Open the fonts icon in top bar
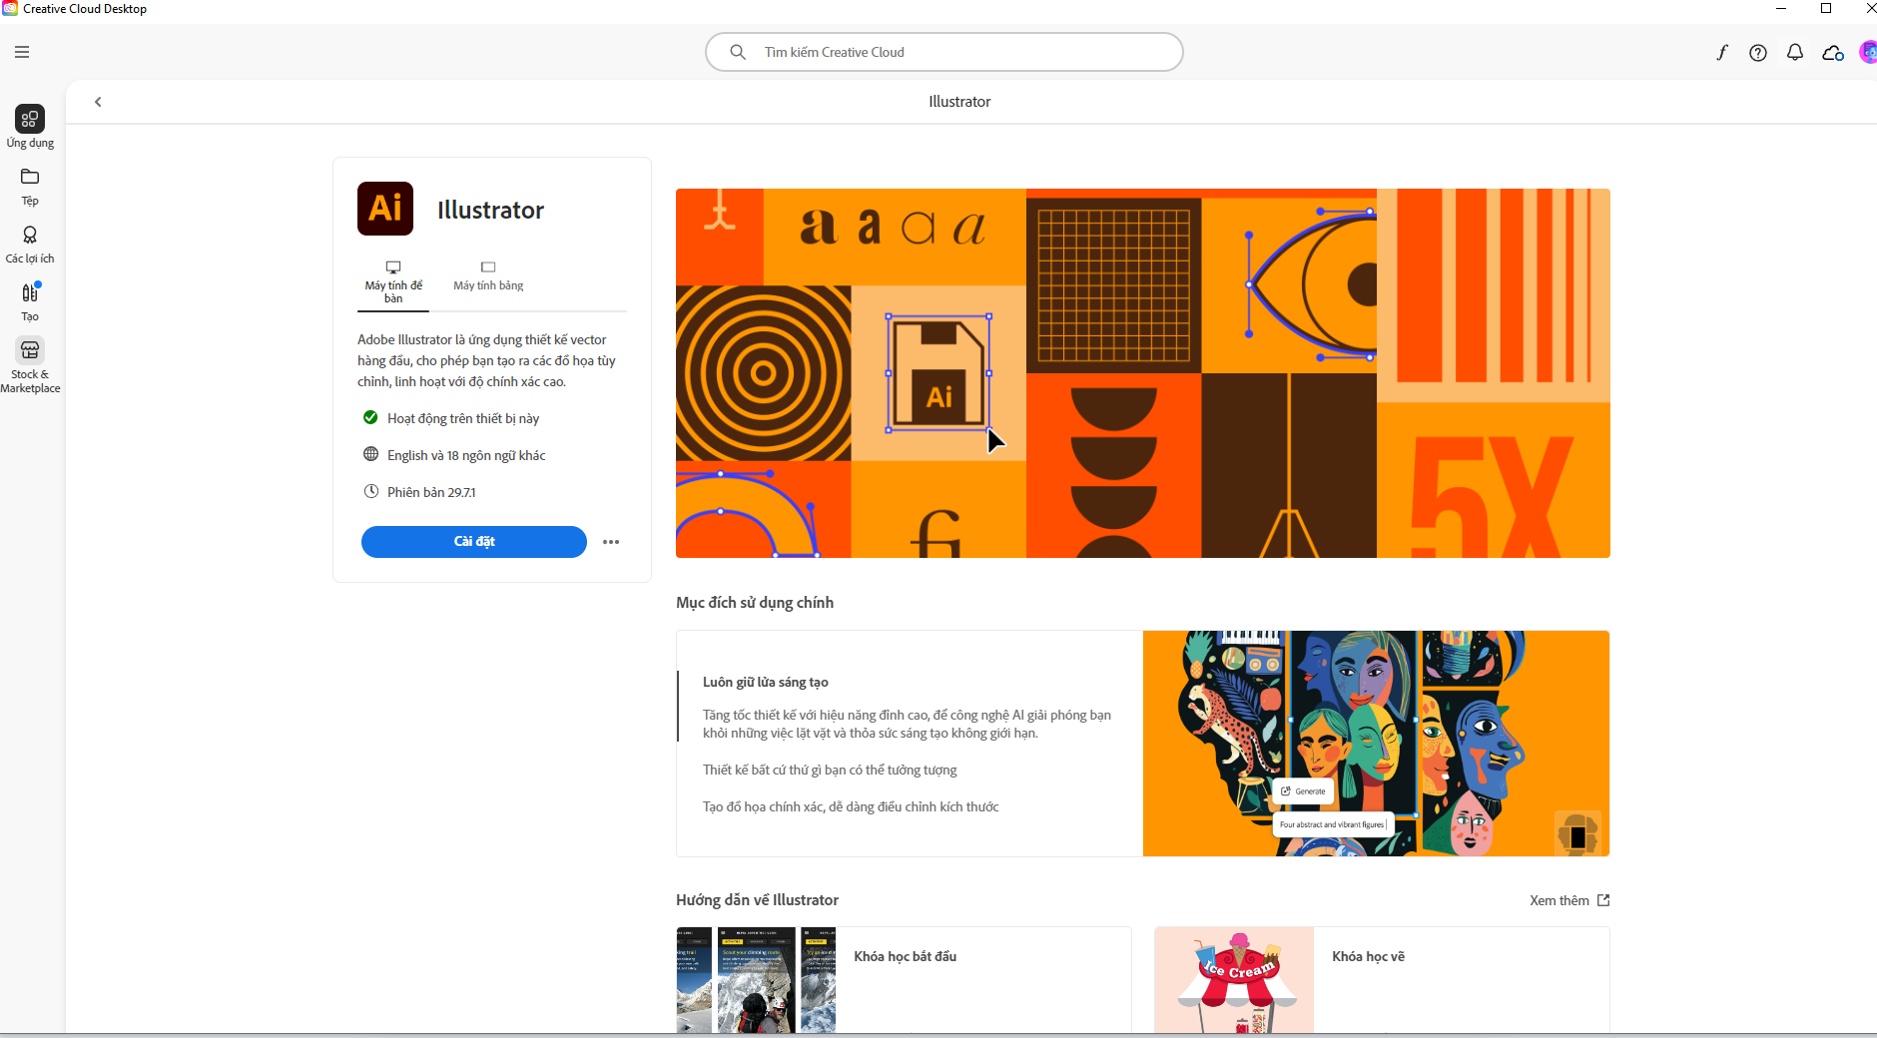This screenshot has width=1877, height=1038. pyautogui.click(x=1721, y=53)
